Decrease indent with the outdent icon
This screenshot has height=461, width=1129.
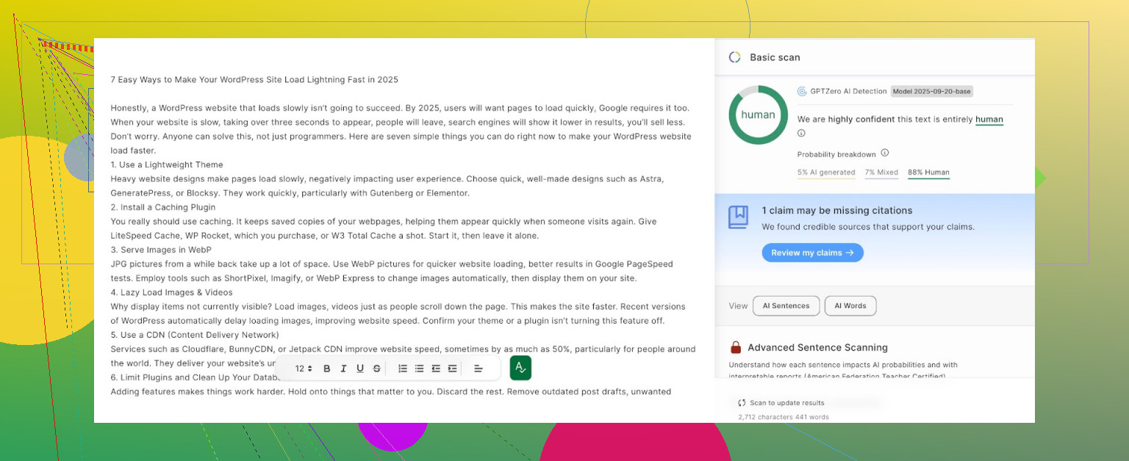pos(436,369)
